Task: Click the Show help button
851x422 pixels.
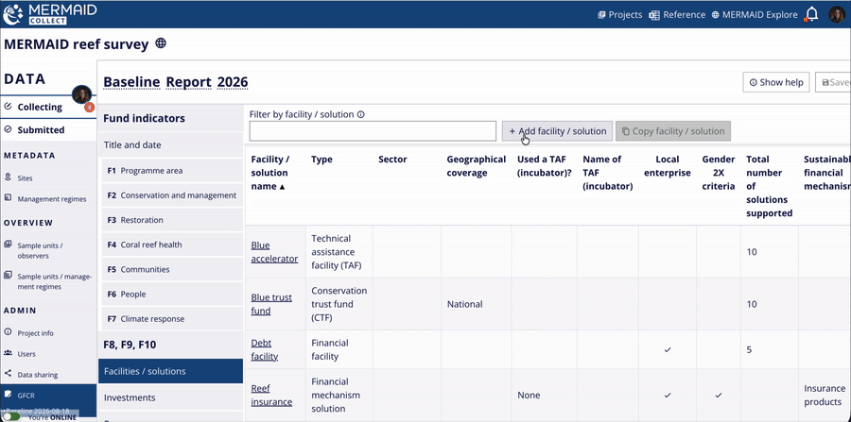Action: 776,82
